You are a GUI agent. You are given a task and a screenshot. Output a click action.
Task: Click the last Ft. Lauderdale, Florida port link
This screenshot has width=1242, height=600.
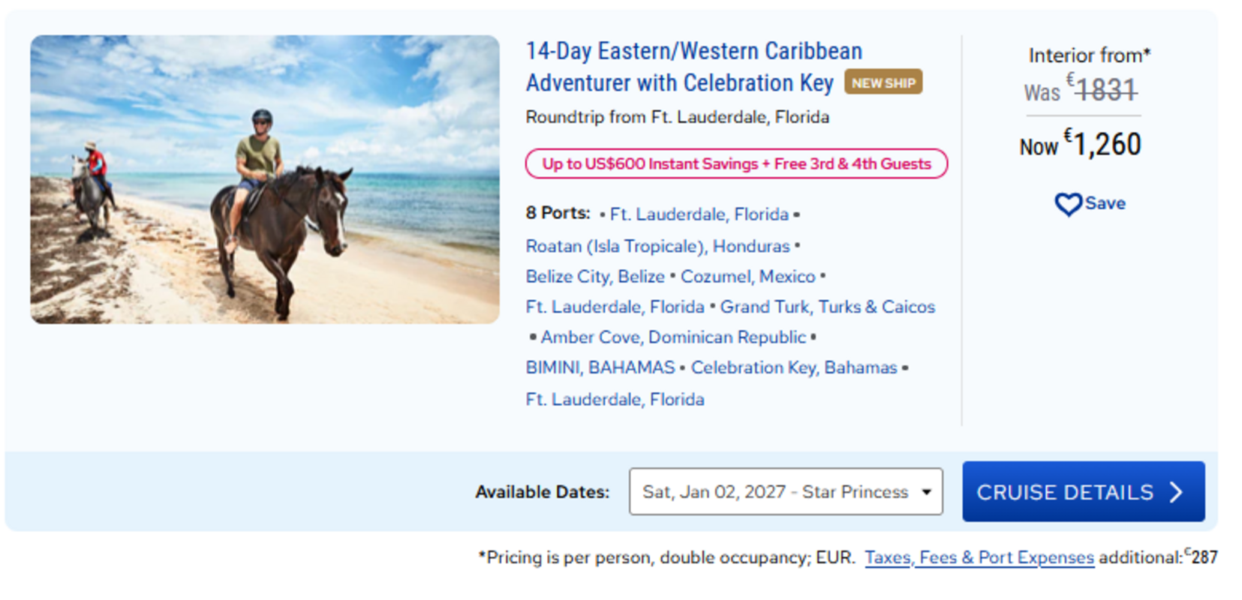pos(615,399)
